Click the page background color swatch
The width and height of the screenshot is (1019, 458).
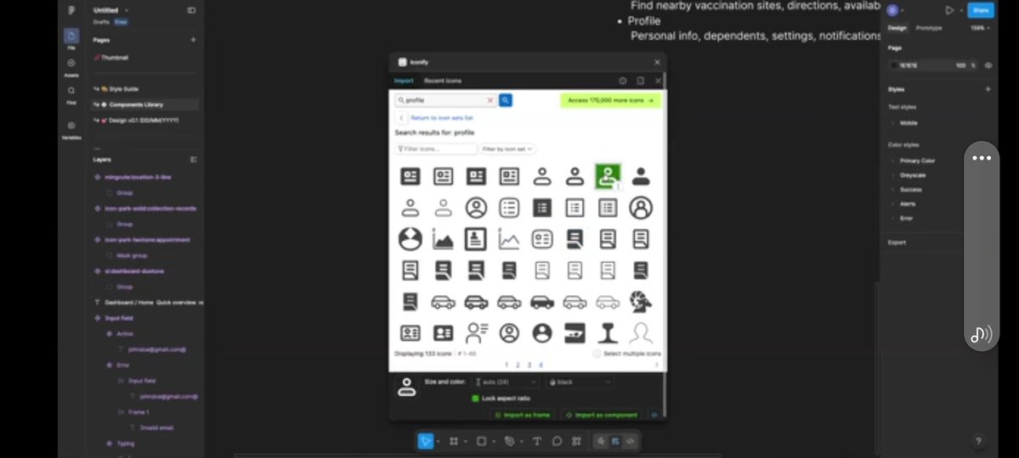pos(894,65)
